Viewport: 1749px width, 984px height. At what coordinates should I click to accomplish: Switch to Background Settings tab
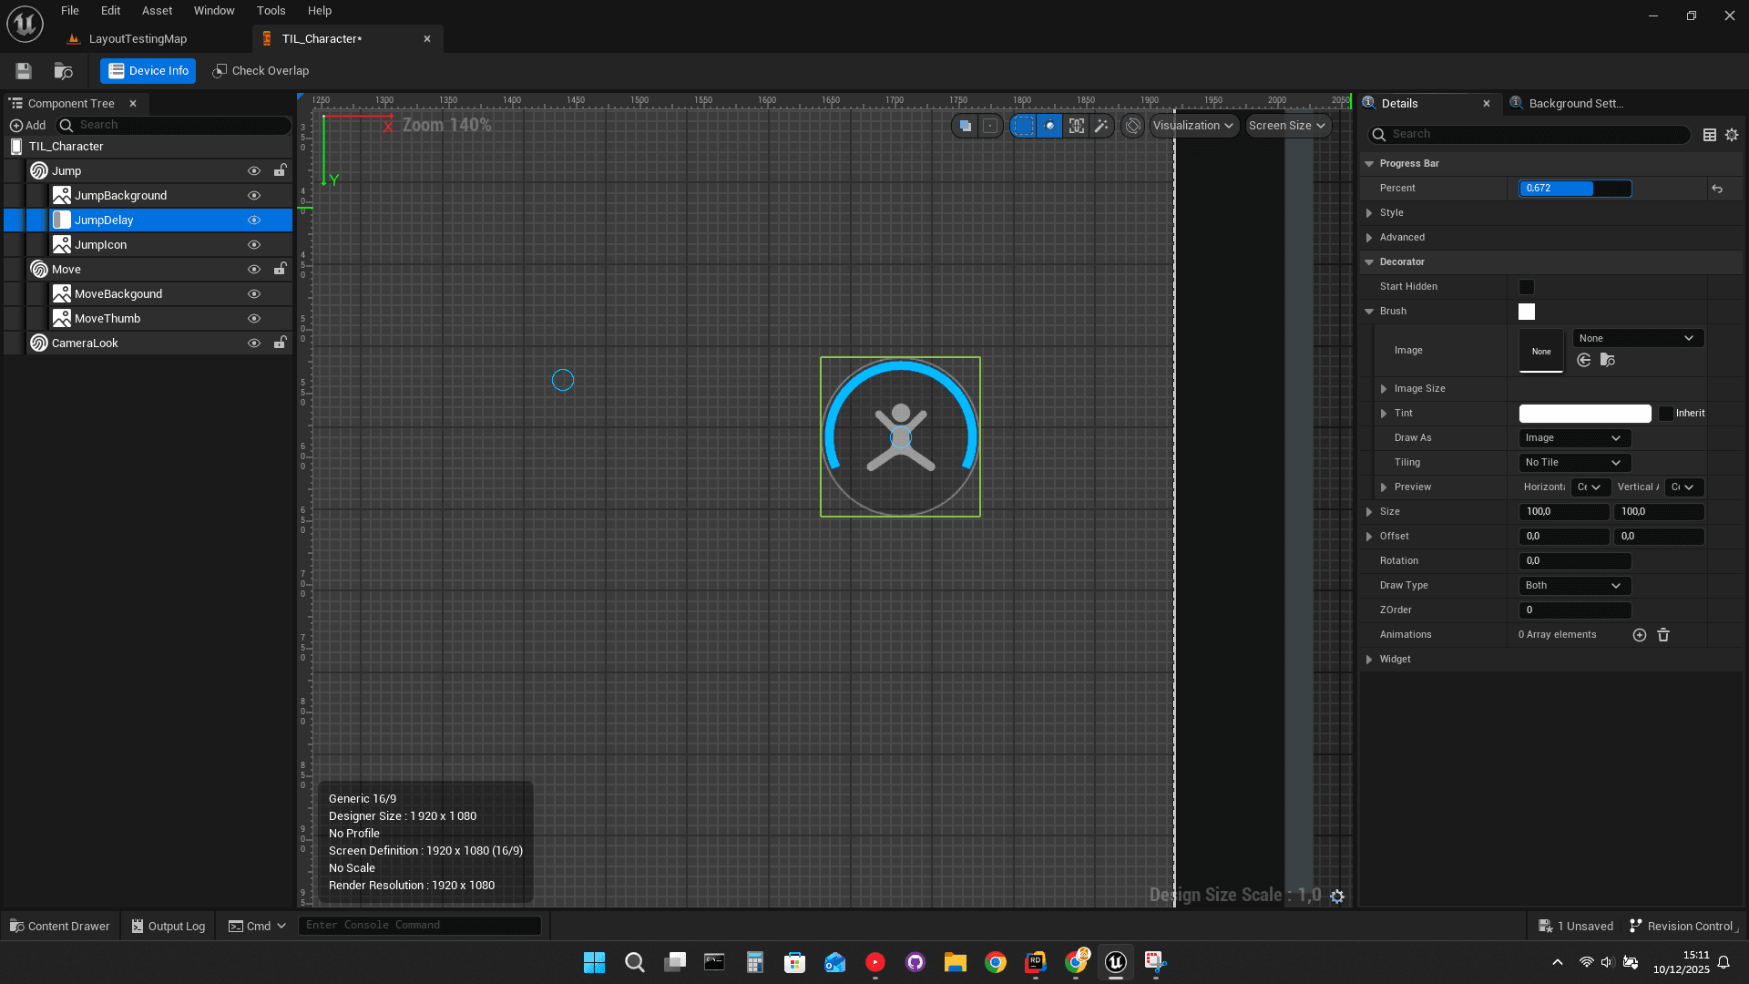tap(1575, 104)
